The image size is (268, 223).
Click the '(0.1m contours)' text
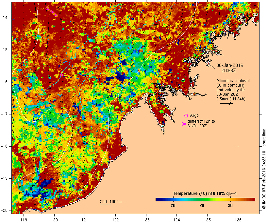click(230, 85)
